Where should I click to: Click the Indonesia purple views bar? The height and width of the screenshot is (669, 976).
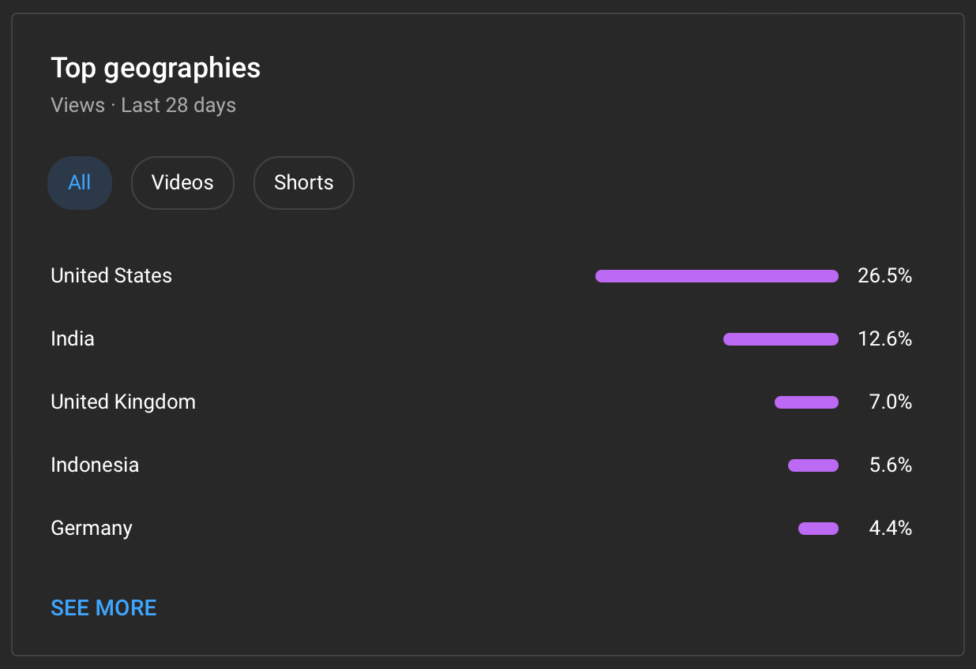[x=813, y=465]
